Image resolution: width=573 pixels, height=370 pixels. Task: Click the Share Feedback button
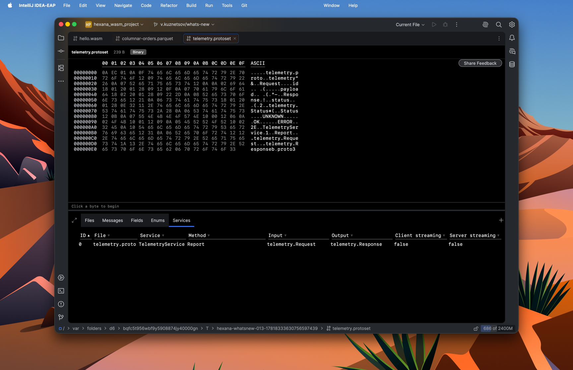[x=480, y=63]
